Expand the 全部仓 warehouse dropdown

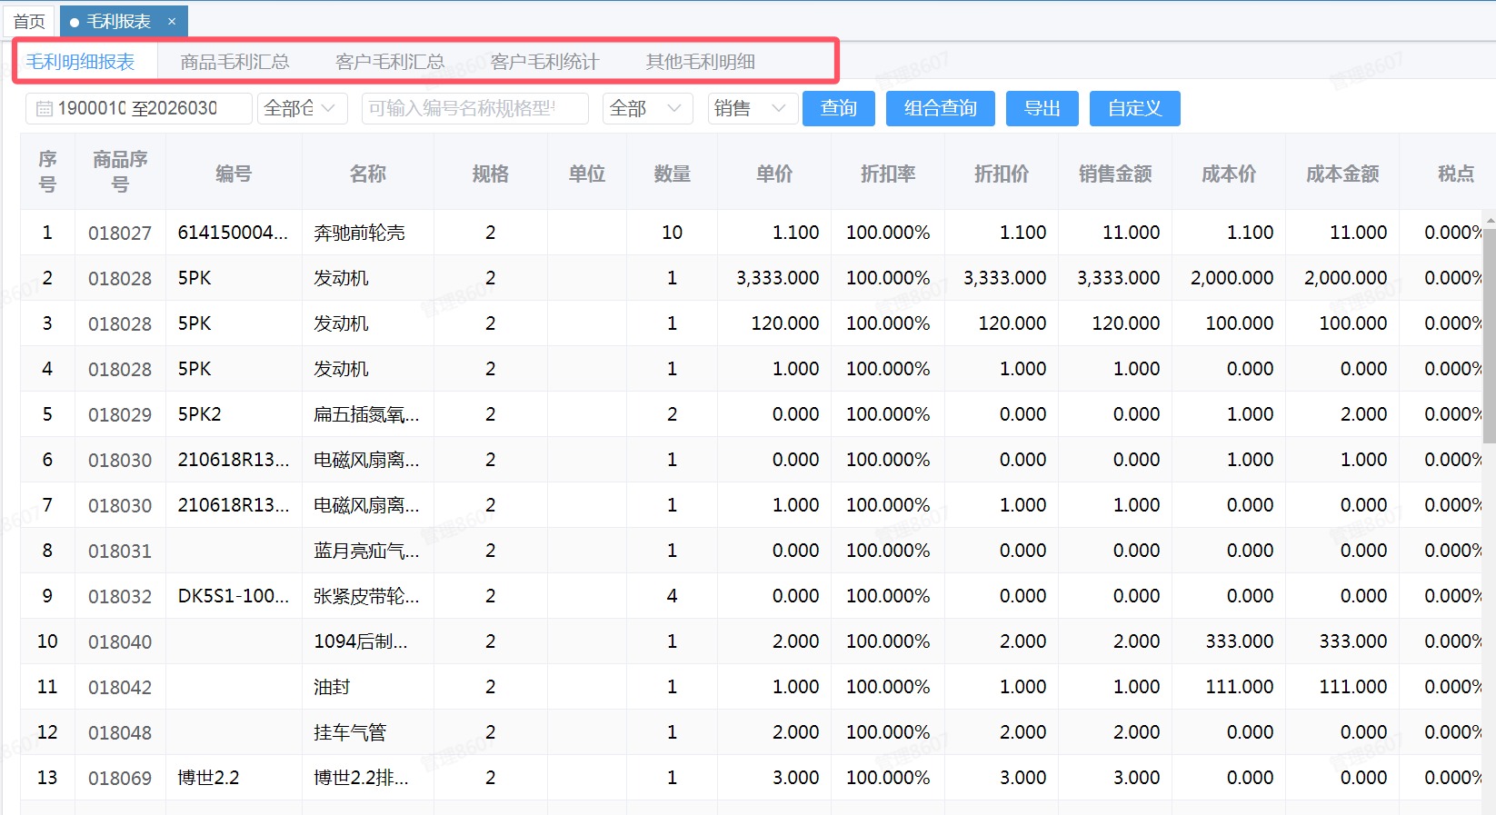pos(302,108)
